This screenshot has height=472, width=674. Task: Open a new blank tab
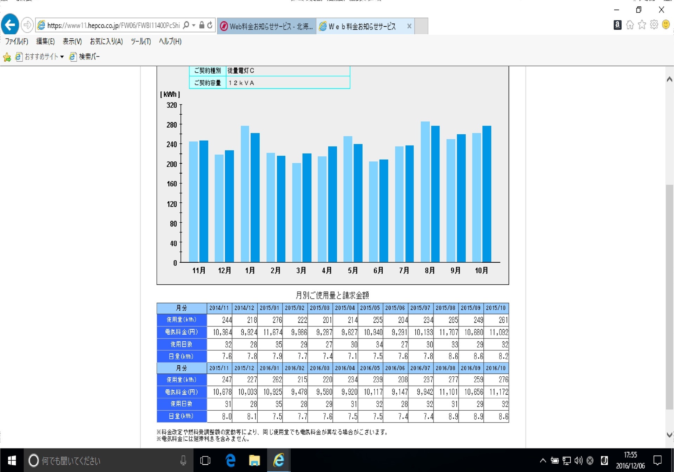[x=421, y=26]
